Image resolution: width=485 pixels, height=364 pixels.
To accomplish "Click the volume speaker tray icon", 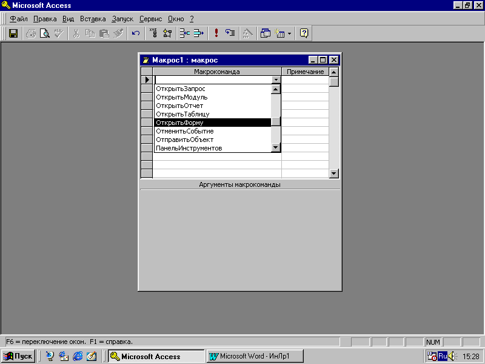I will pyautogui.click(x=452, y=356).
